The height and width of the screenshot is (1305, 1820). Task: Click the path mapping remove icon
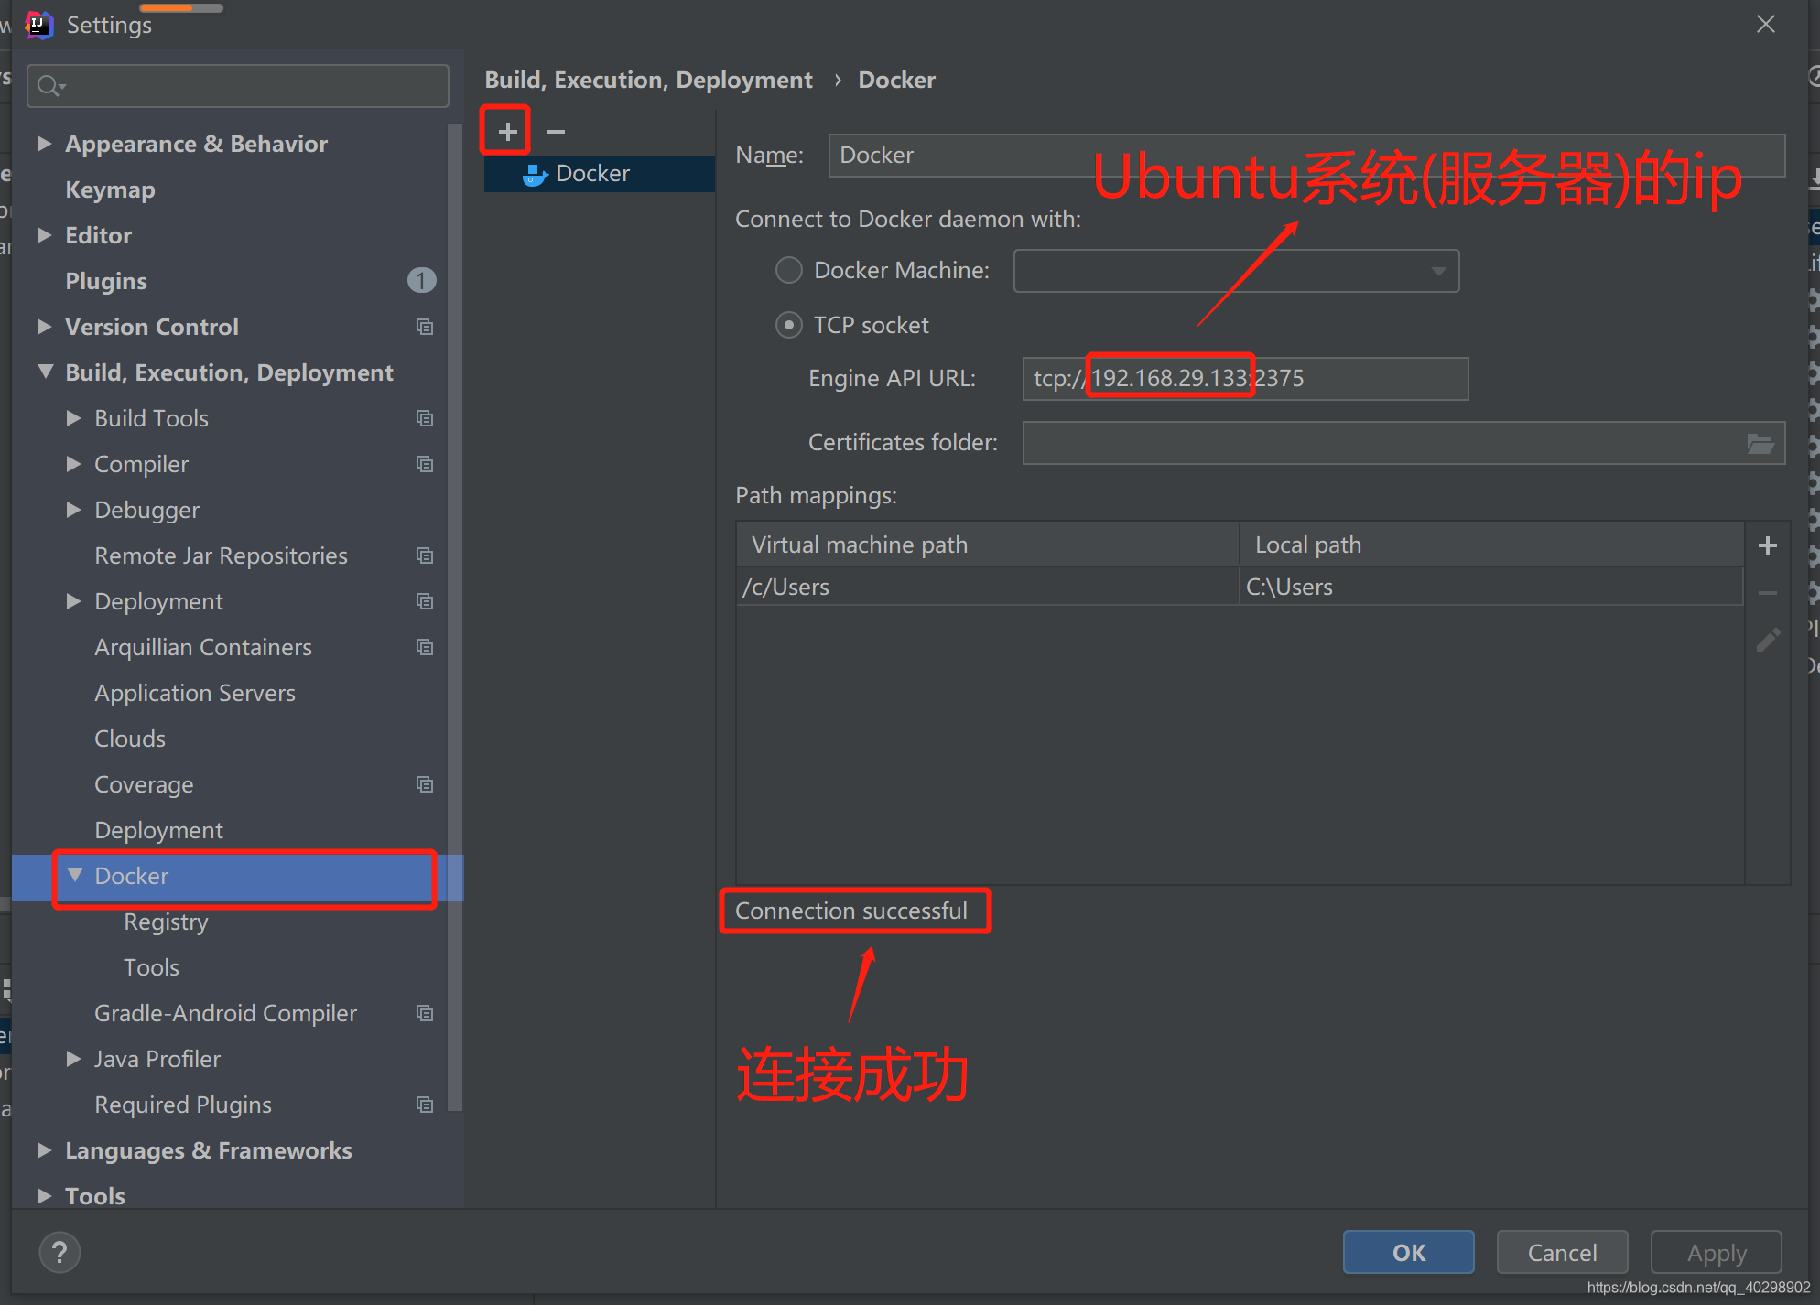tap(1768, 589)
